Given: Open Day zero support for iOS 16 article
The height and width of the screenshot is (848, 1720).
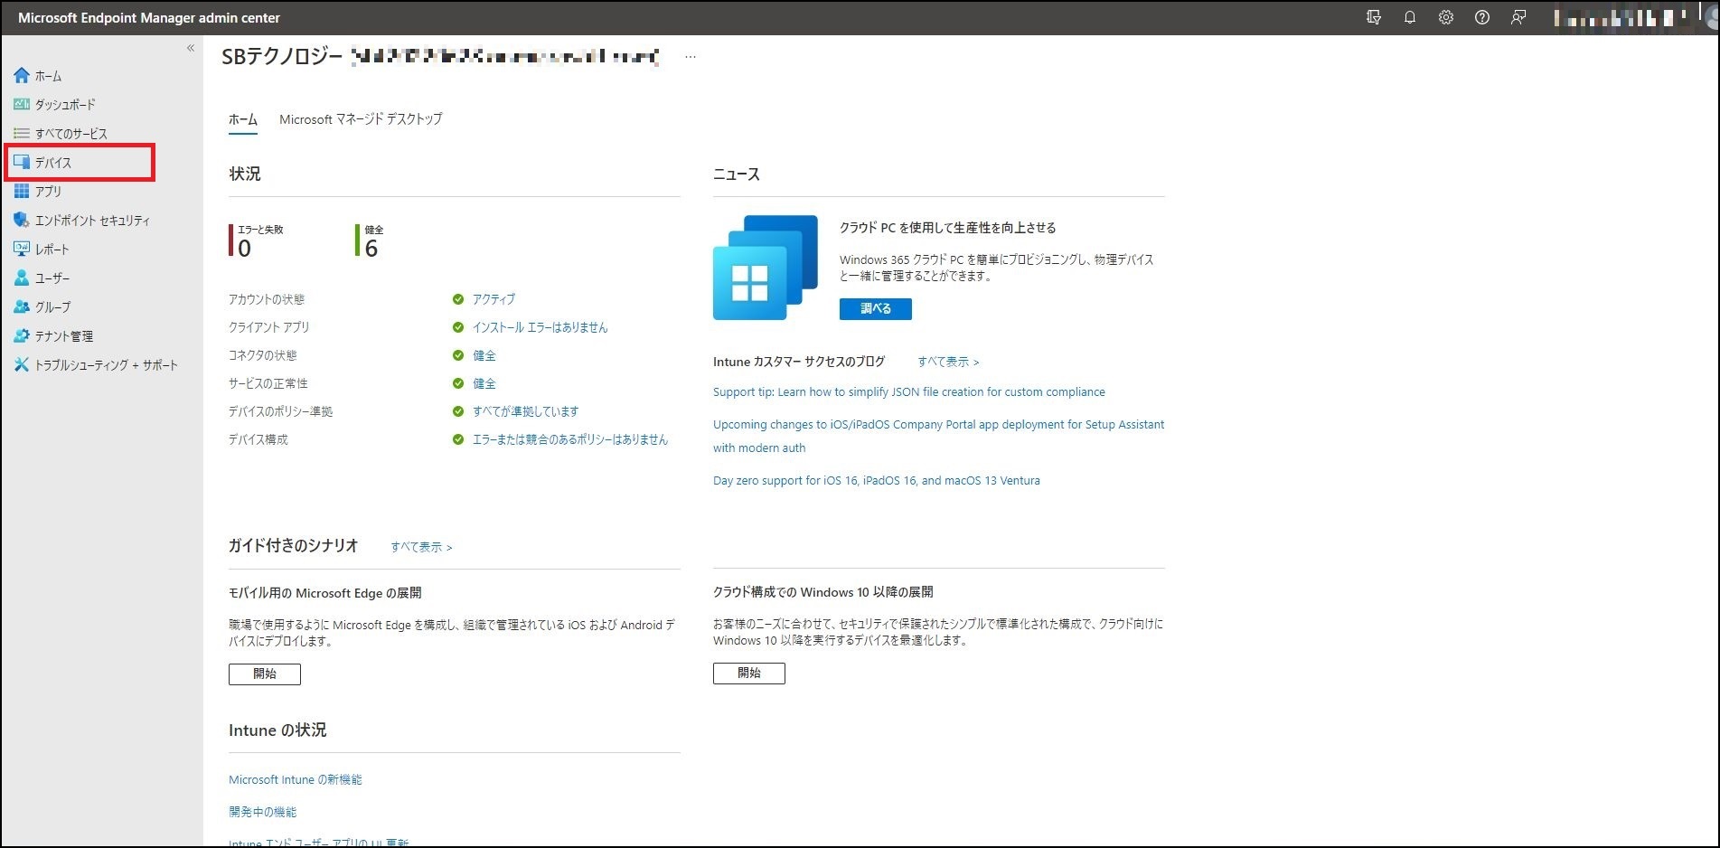Looking at the screenshot, I should point(876,481).
